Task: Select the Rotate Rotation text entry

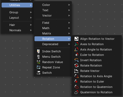Action: point(91,65)
